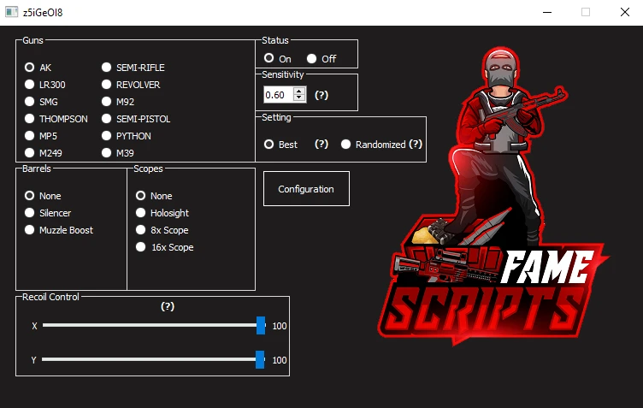Select the M249 gun option
Viewport: 643px width, 408px height.
[43, 153]
